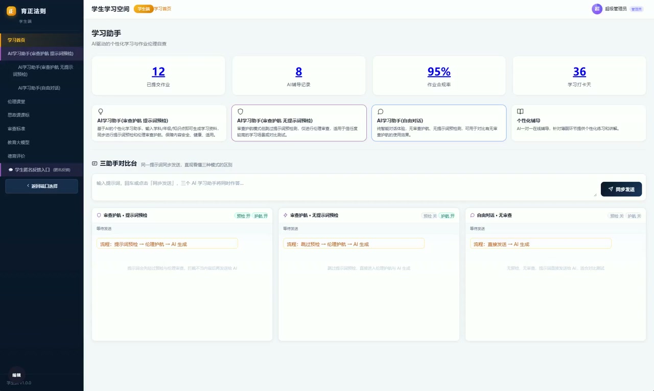The width and height of the screenshot is (654, 391).
Task: Click the bubble icon beside 自由对话·无审查
Action: click(473, 215)
